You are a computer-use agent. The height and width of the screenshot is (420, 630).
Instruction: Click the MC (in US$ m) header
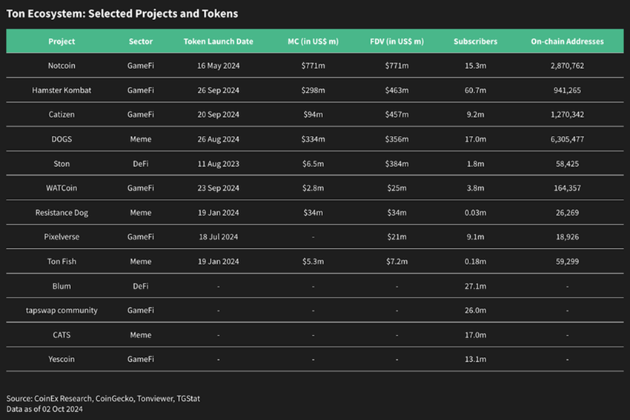(313, 42)
